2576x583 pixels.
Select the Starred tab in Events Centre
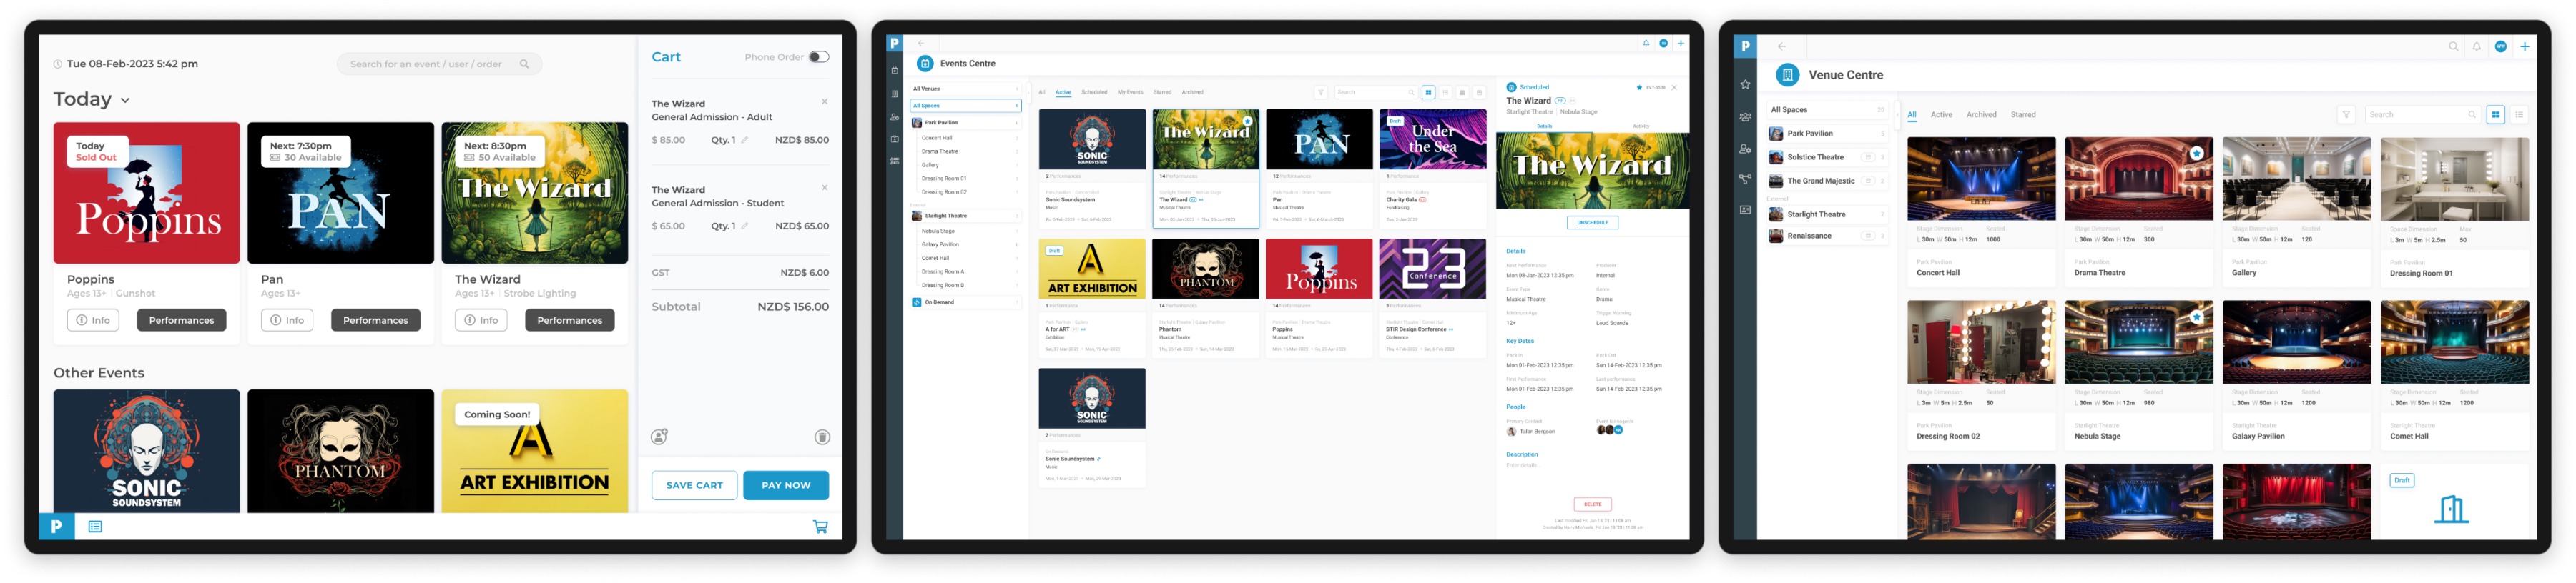1162,93
